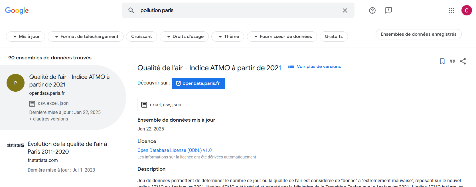Click the cite quotation icon
The width and height of the screenshot is (476, 187).
pos(452,61)
